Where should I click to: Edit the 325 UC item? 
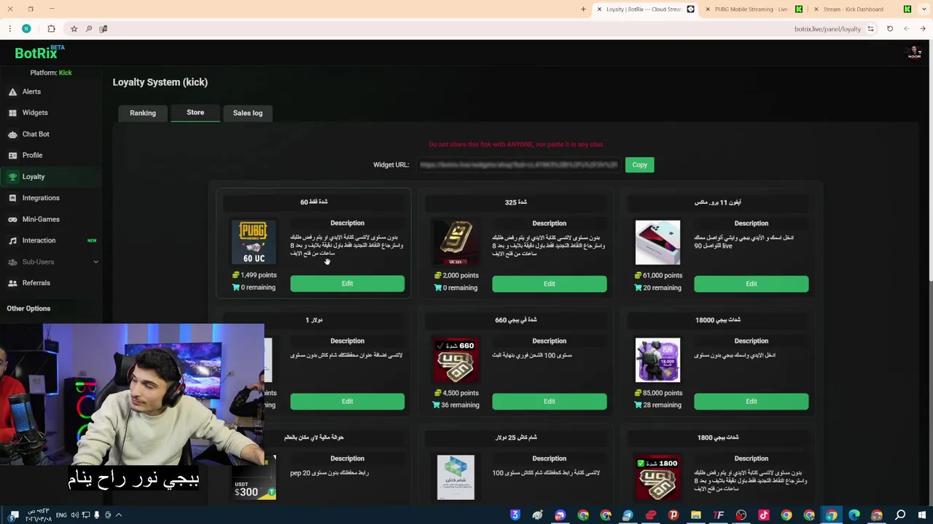549,284
